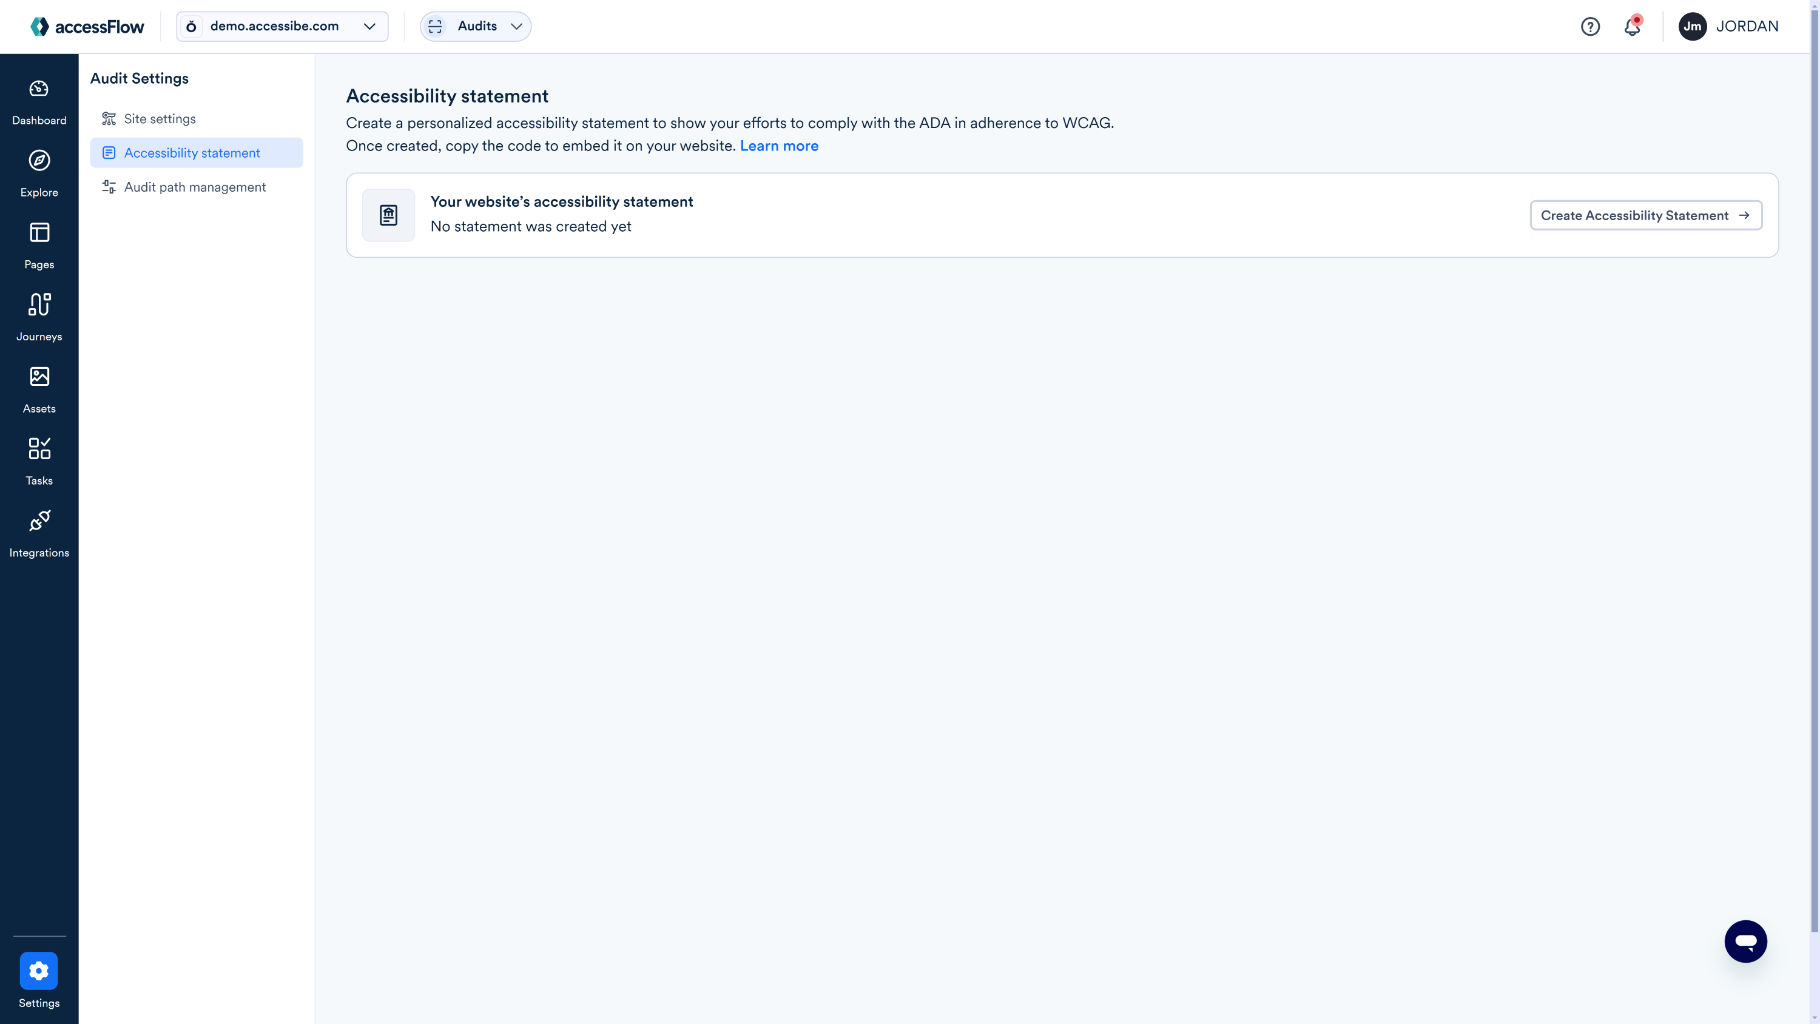Expand the demo.accessibe.com site selector

[x=281, y=26]
